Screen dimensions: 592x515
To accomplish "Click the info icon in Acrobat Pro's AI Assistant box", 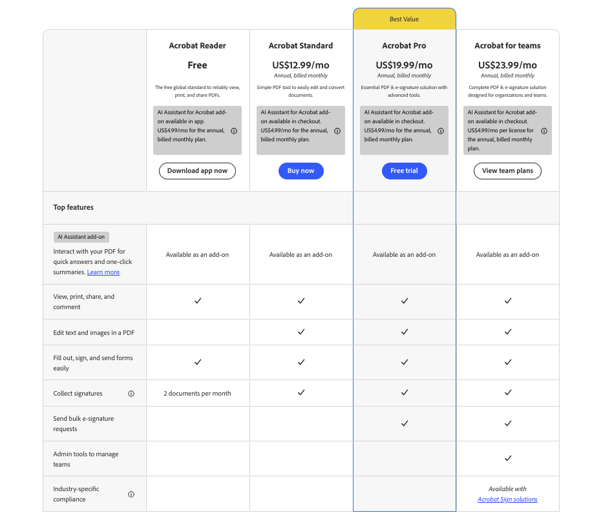I will click(440, 130).
